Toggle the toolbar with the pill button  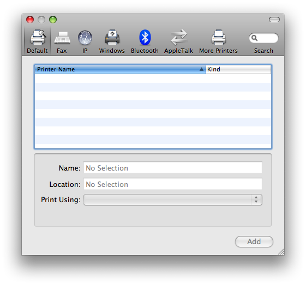[274, 20]
